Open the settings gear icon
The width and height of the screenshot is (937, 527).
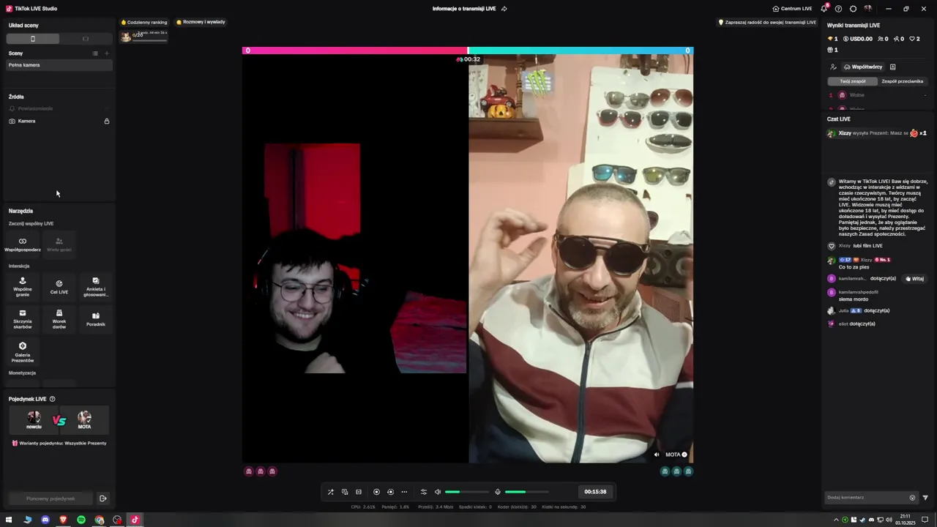854,9
